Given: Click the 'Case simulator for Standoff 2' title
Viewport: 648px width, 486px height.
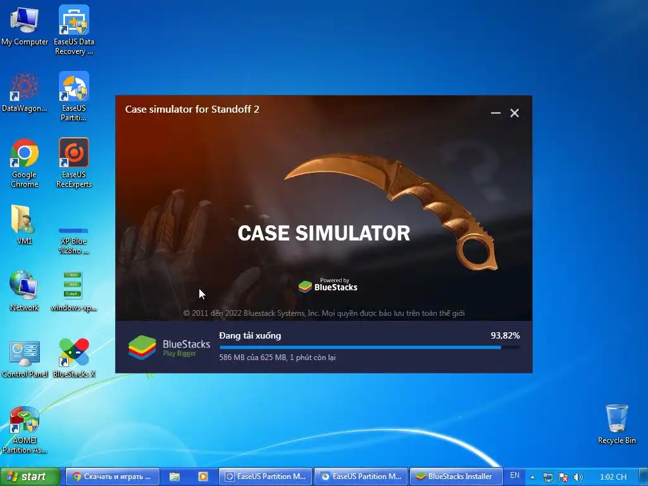Looking at the screenshot, I should 192,109.
